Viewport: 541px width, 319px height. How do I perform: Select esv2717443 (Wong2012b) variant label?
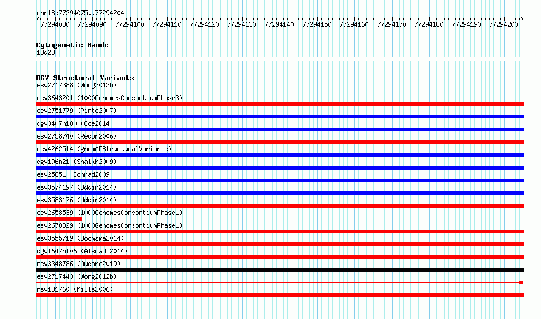(x=77, y=276)
